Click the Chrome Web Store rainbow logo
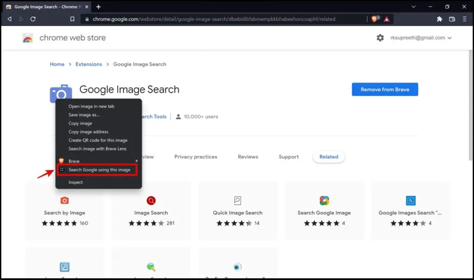Viewport: 474px width, 280px height. coord(28,38)
